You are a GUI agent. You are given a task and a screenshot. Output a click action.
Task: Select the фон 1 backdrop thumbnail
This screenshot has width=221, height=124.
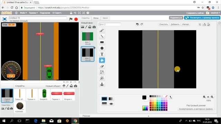pos(87,38)
